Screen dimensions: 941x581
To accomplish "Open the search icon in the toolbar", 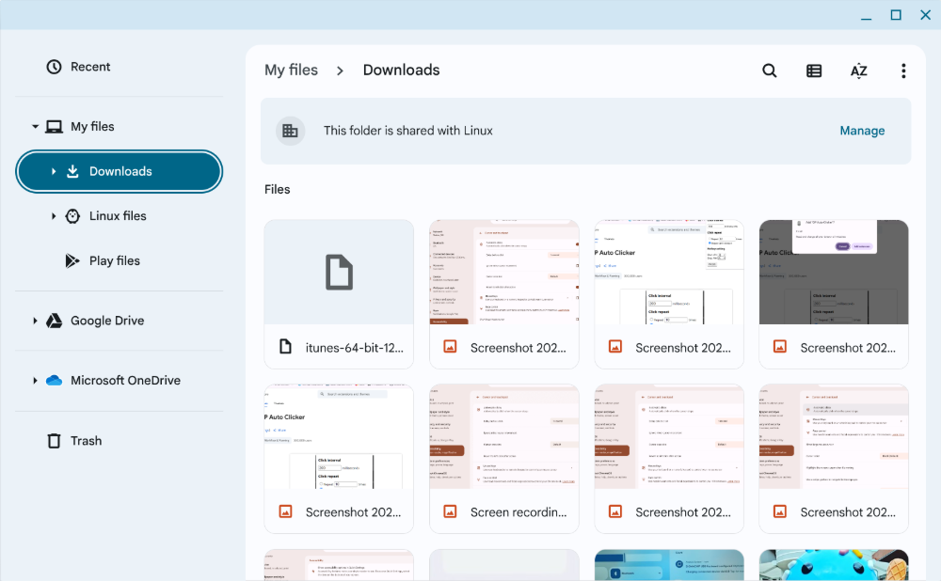I will (770, 71).
